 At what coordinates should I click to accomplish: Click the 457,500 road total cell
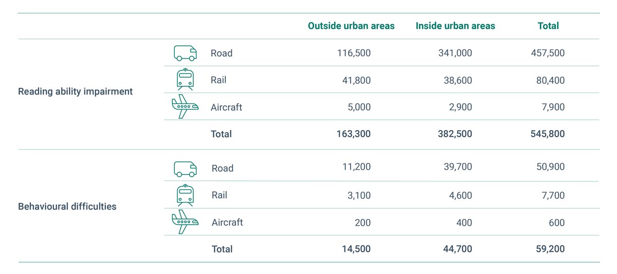pos(548,53)
